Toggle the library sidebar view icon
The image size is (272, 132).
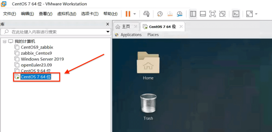pyautogui.click(x=193, y=14)
